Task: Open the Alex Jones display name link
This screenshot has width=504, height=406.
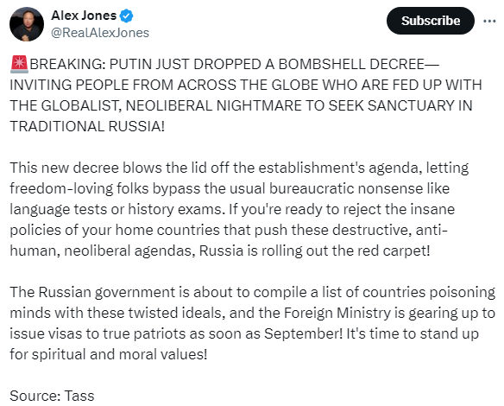Action: [84, 16]
